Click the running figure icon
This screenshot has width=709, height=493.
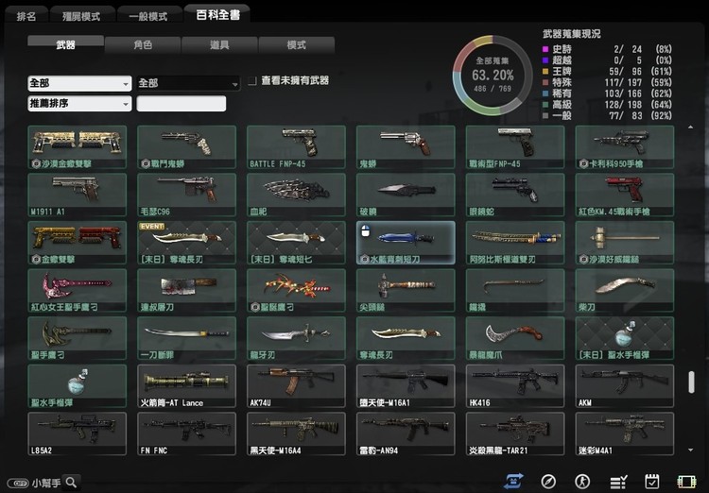[x=582, y=482]
